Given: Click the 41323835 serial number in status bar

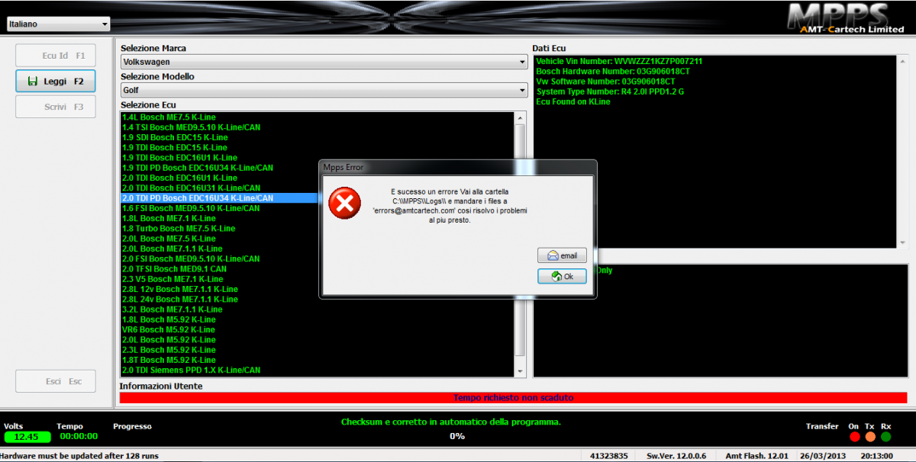Looking at the screenshot, I should tap(609, 455).
